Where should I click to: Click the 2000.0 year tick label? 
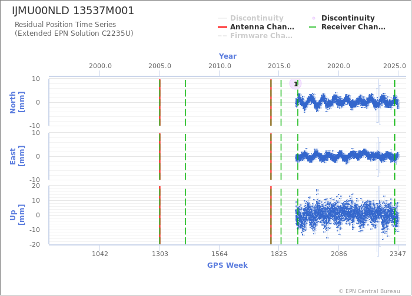pos(100,66)
